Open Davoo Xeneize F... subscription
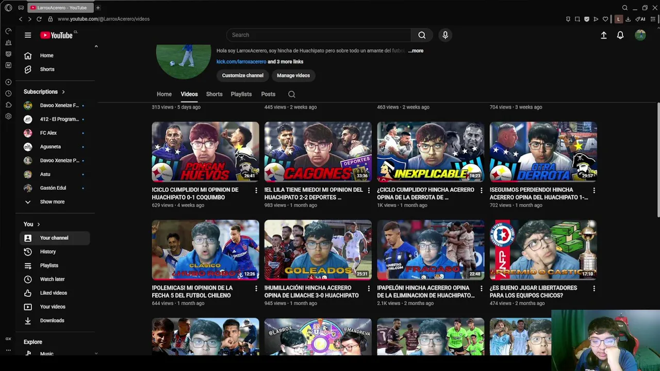This screenshot has width=660, height=371. click(x=55, y=106)
